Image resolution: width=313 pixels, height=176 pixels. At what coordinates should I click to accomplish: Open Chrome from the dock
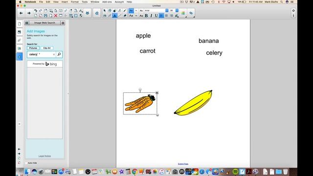click(x=135, y=172)
